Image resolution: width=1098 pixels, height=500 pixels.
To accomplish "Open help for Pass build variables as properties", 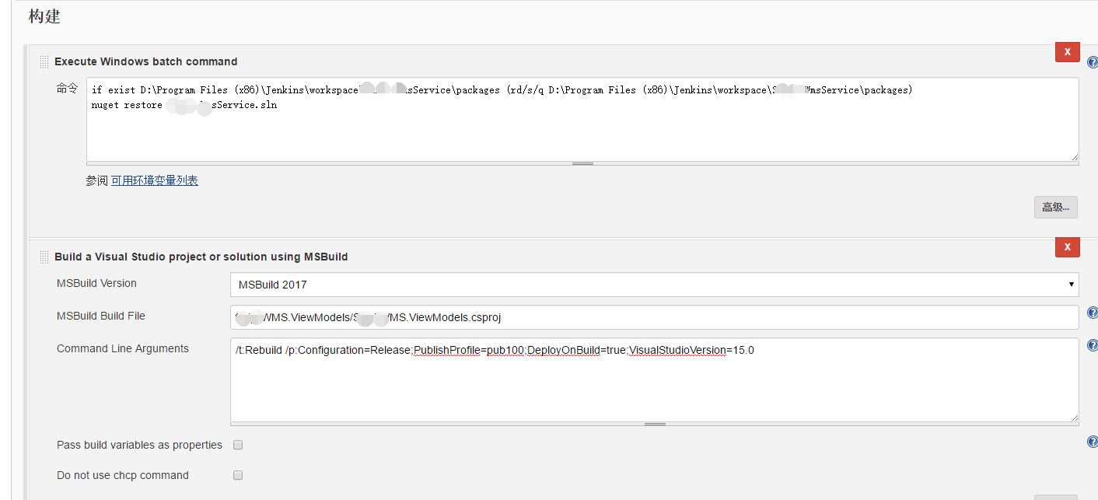I will coord(1092,442).
